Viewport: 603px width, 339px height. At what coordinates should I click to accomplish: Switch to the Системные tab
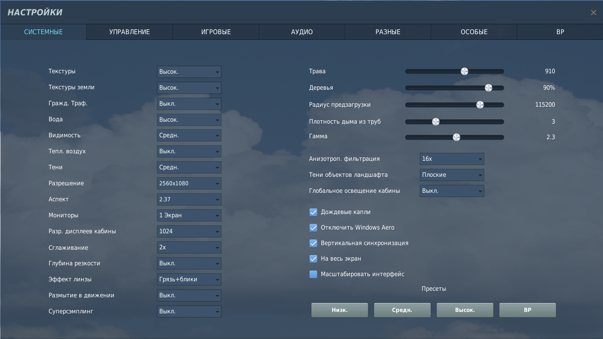pyautogui.click(x=43, y=32)
